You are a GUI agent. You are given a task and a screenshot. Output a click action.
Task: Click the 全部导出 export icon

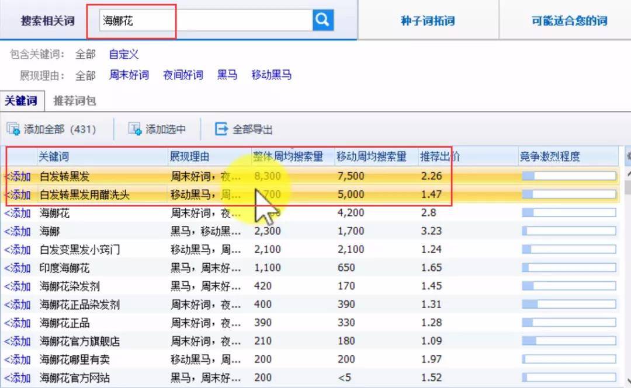[x=221, y=129]
